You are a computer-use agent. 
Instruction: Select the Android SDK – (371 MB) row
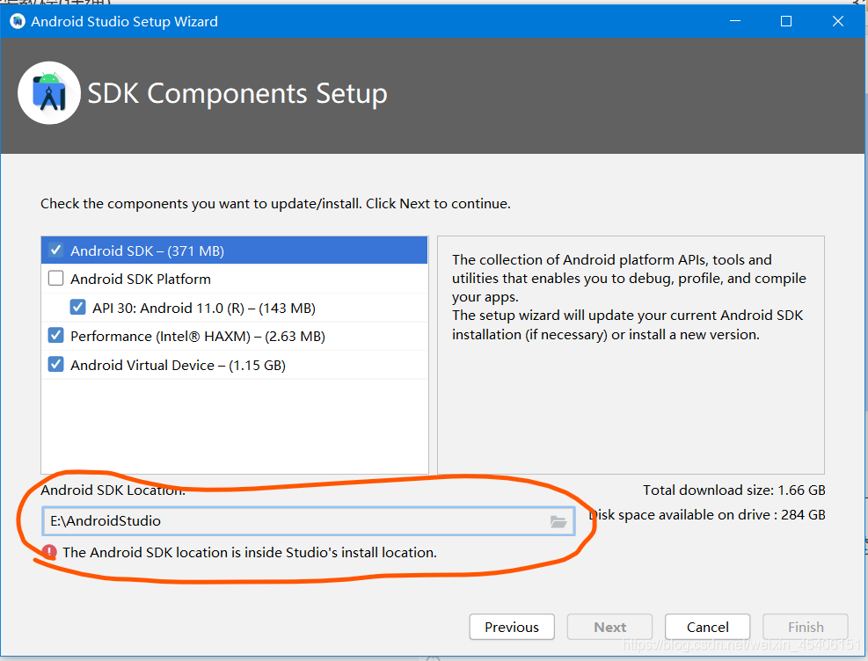[x=235, y=251]
